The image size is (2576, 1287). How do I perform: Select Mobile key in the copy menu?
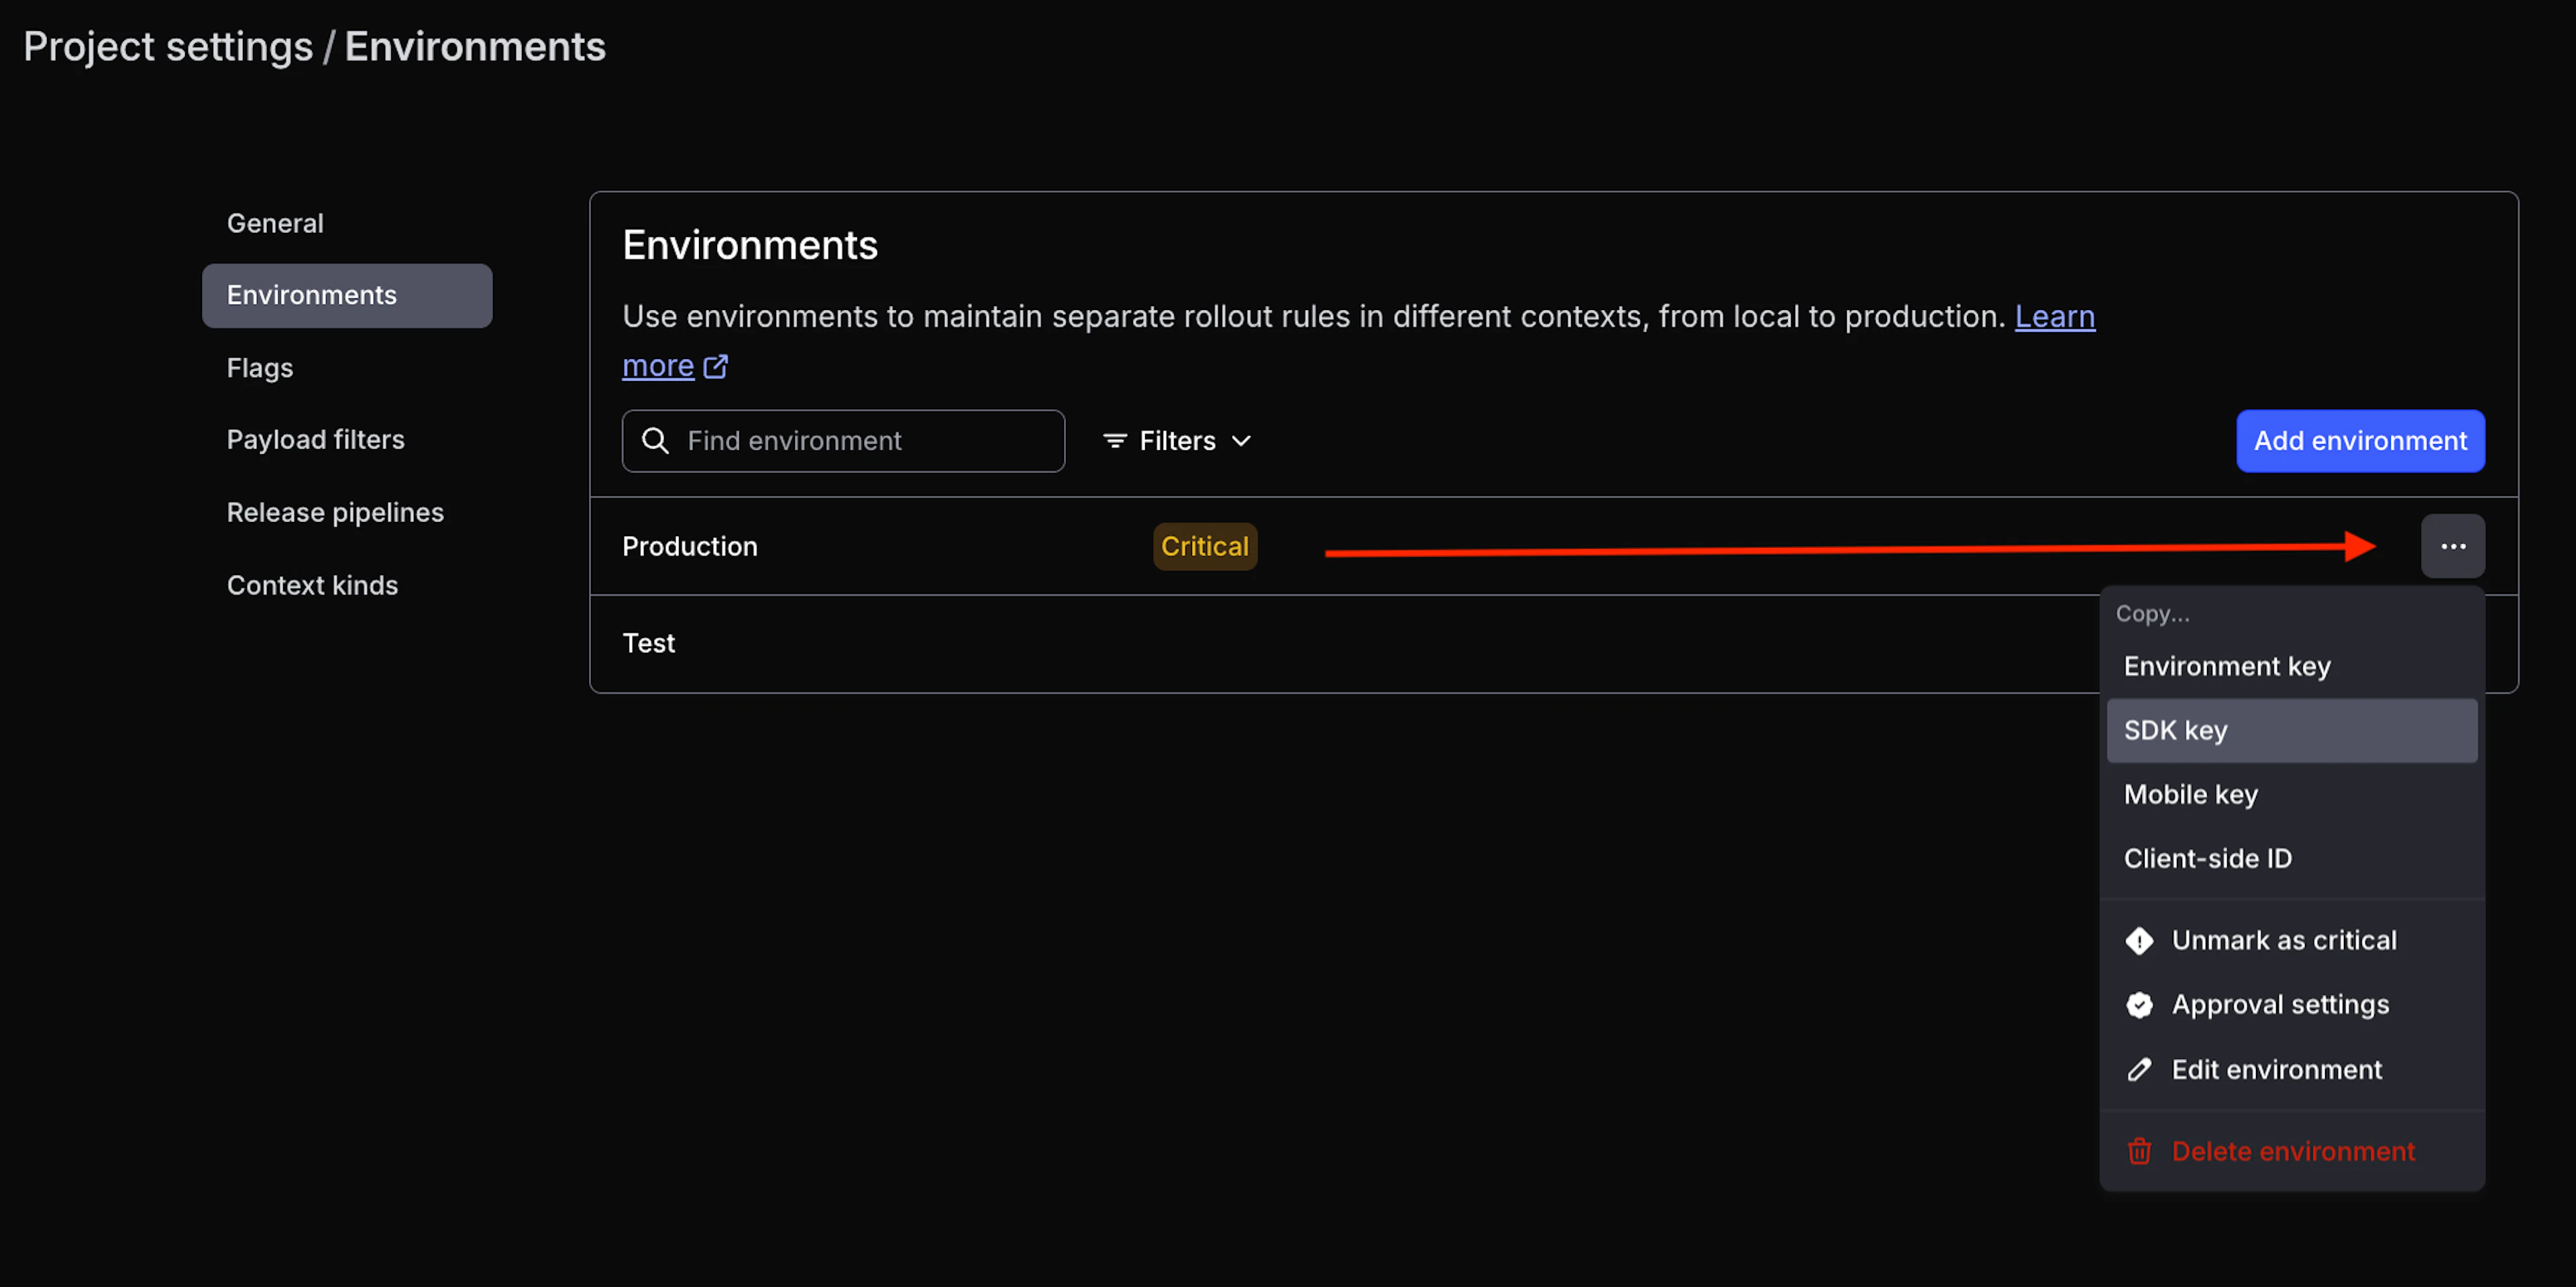click(2191, 794)
